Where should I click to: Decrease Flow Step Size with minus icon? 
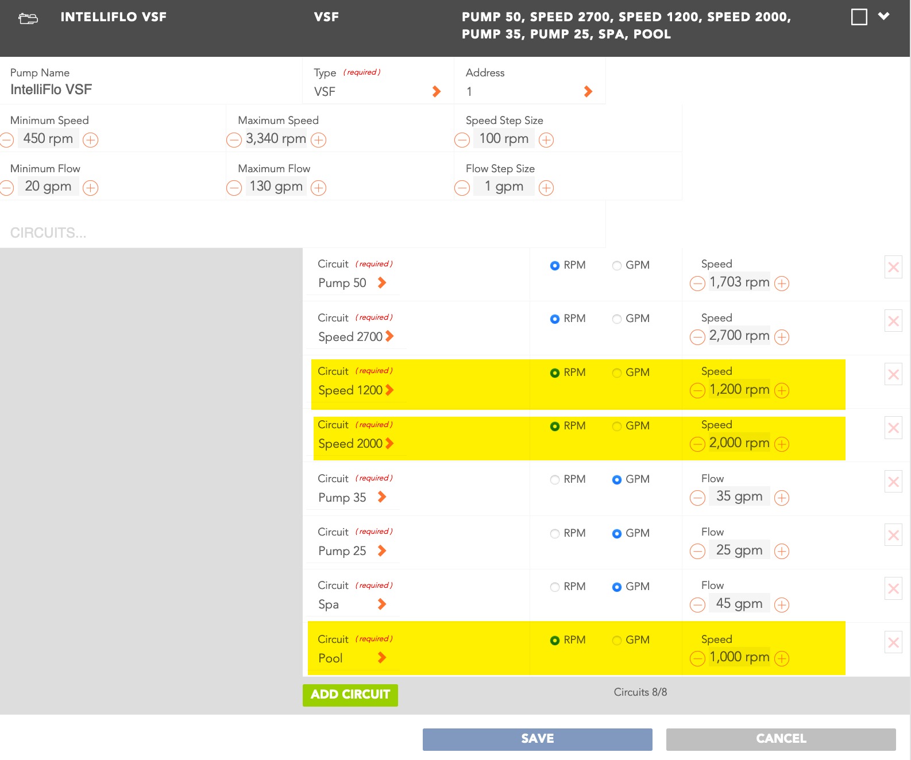(x=462, y=188)
